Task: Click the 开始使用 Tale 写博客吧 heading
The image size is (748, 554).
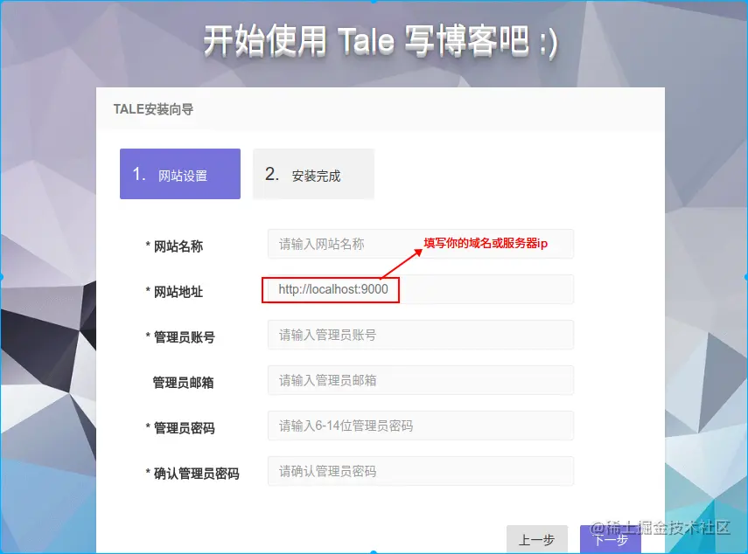Action: (381, 41)
